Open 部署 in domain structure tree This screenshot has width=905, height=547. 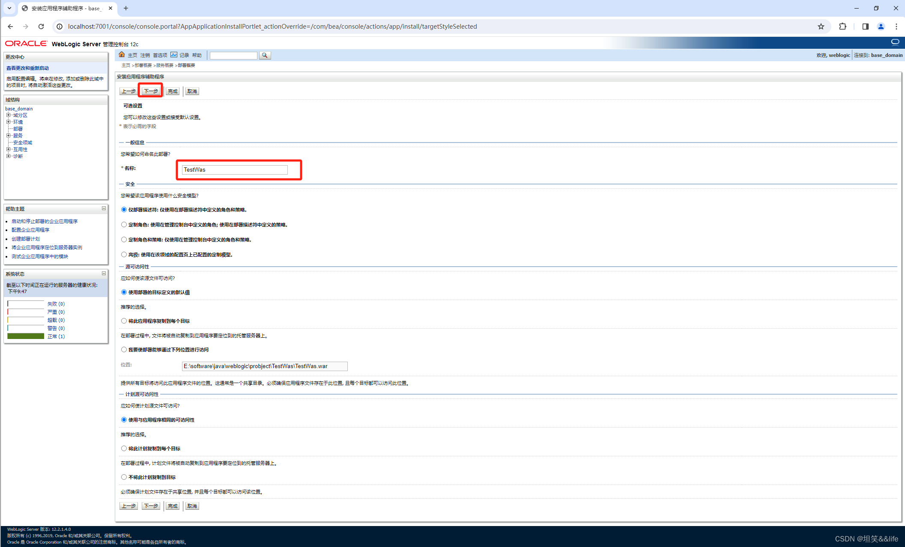pos(18,129)
